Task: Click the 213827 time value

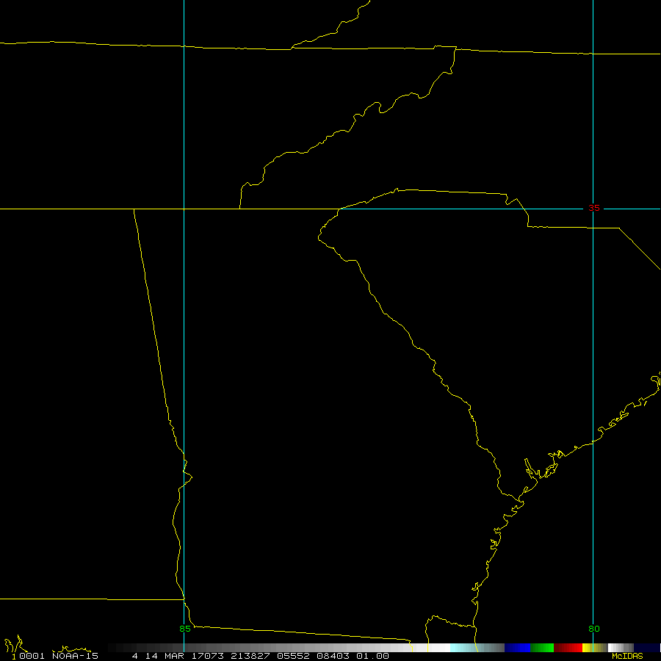Action: (250, 656)
